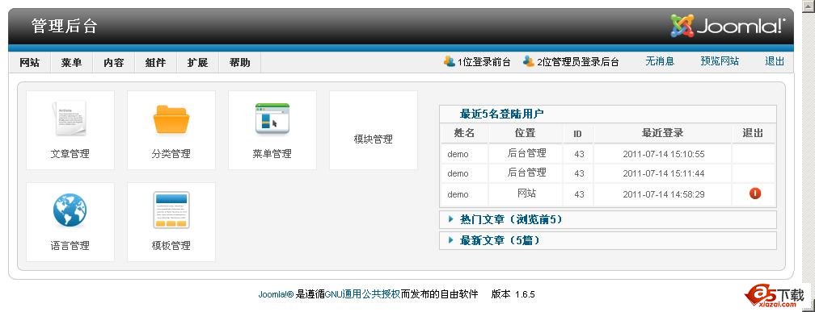The width and height of the screenshot is (815, 312).
Task: Open the 菜单 menu
Action: 71,63
